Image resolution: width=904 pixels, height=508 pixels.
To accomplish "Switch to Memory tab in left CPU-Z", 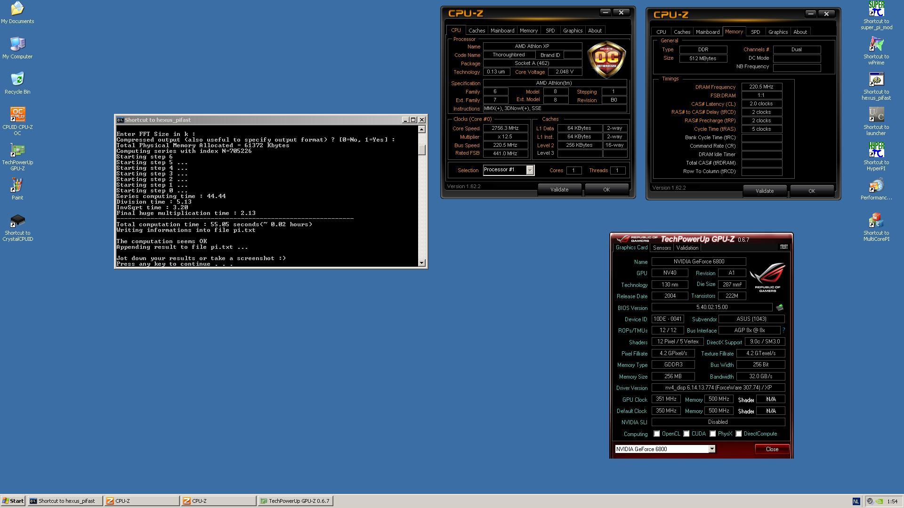I will point(528,31).
